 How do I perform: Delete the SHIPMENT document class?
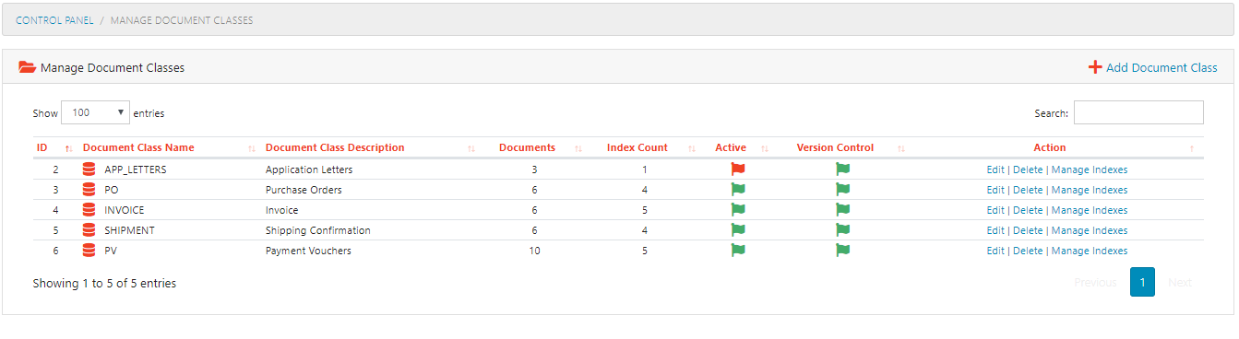coord(1028,230)
